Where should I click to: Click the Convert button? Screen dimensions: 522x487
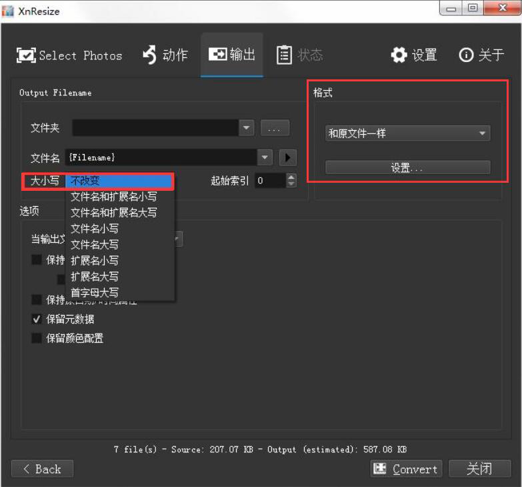click(406, 469)
